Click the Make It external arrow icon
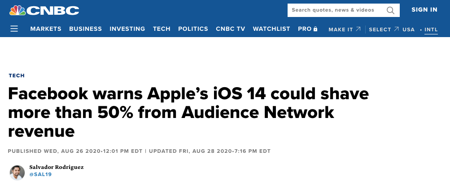Viewport: 450px width, 185px height. coord(358,29)
